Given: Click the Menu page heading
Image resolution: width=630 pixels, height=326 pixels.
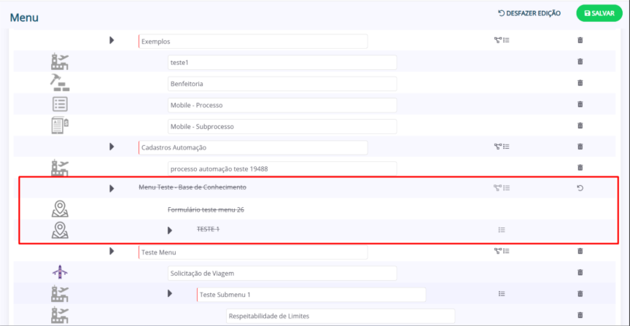Looking at the screenshot, I should [x=24, y=18].
